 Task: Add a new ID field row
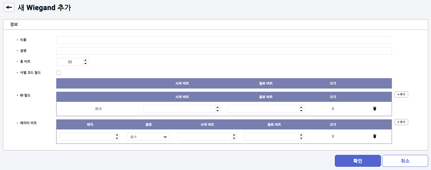401,94
